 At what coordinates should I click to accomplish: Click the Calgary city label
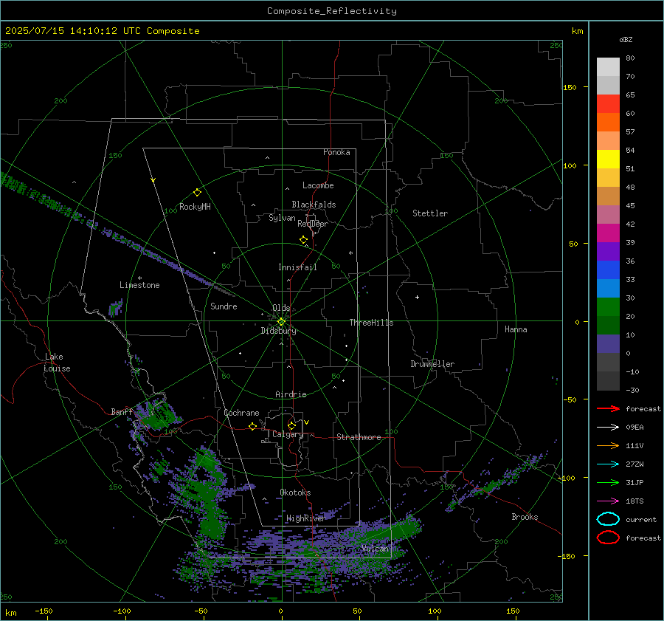coord(288,434)
